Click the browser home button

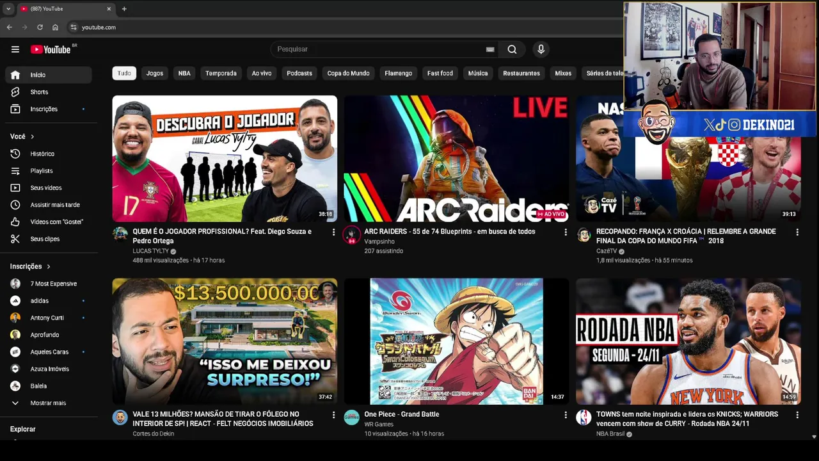pos(55,28)
